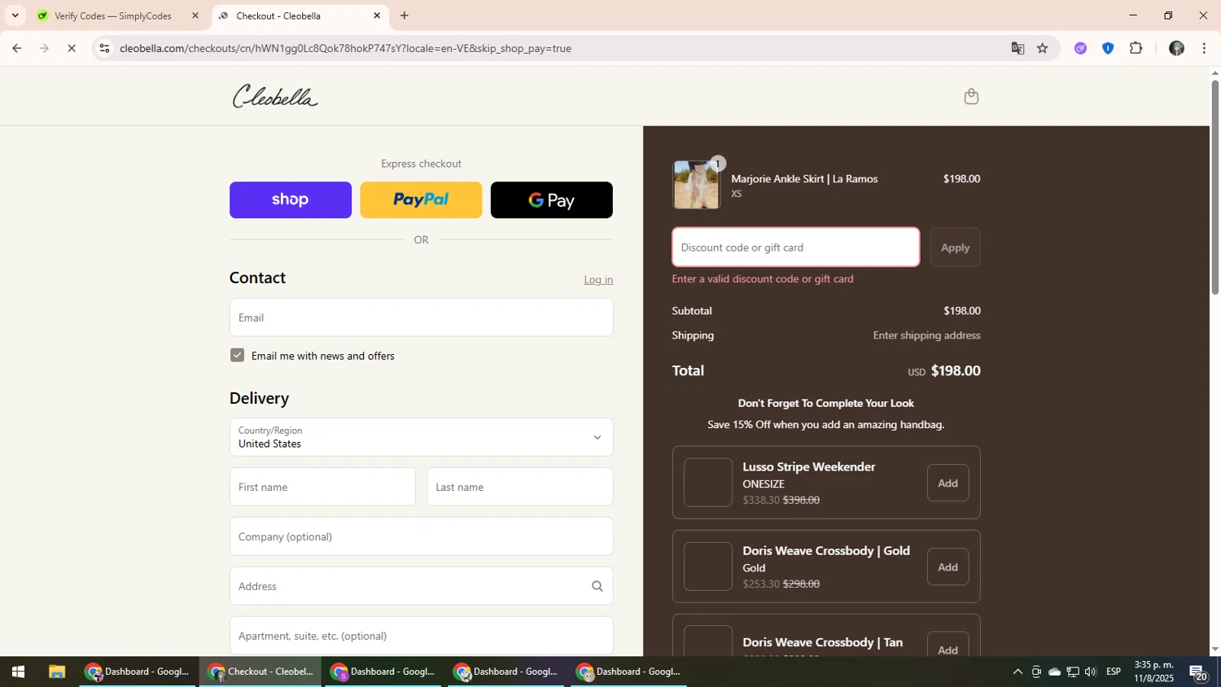Open the purple extension icon in toolbar

click(x=1080, y=49)
